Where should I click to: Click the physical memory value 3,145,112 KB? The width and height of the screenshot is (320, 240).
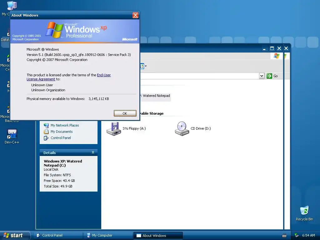(x=98, y=99)
